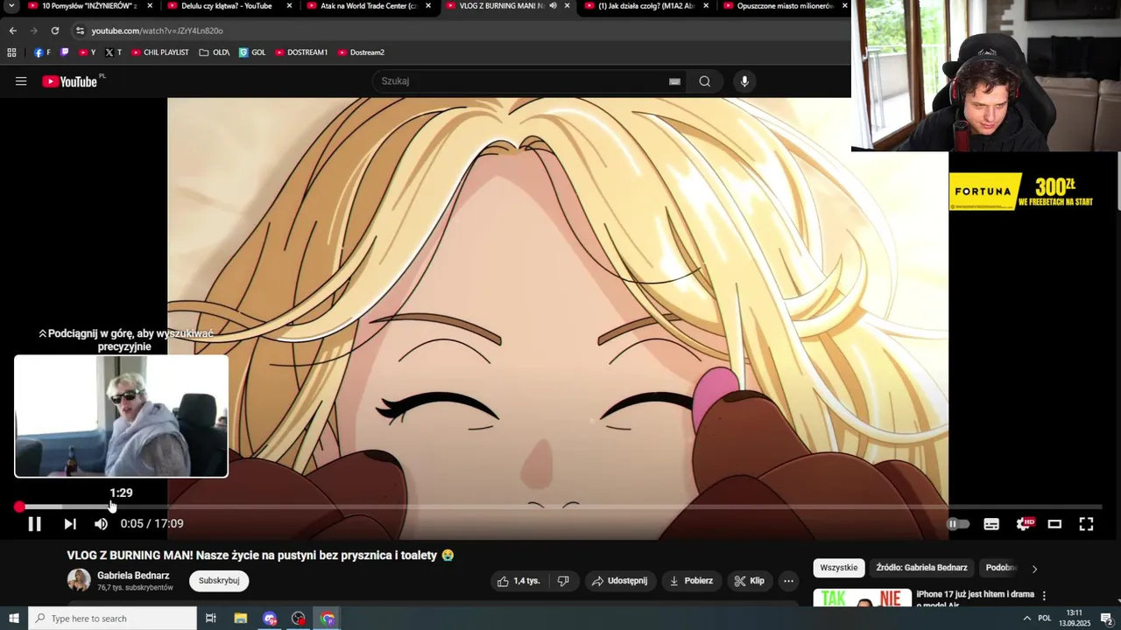1121x630 pixels.
Task: Expand hidden system tray icons
Action: click(1026, 619)
